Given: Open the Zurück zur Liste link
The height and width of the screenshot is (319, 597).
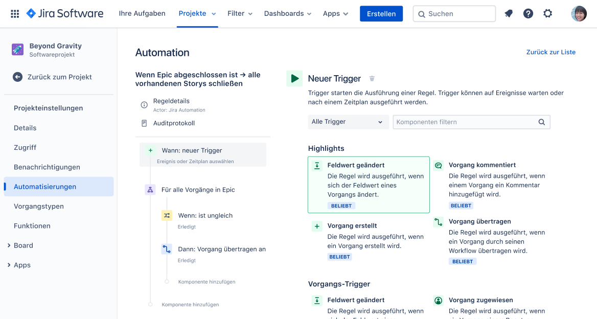Looking at the screenshot, I should 551,52.
